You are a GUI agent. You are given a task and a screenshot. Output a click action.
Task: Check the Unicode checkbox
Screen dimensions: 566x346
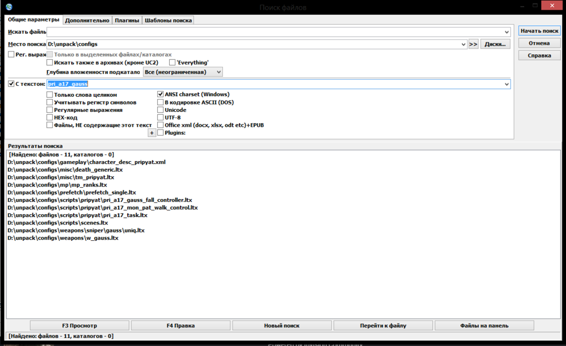click(x=161, y=109)
